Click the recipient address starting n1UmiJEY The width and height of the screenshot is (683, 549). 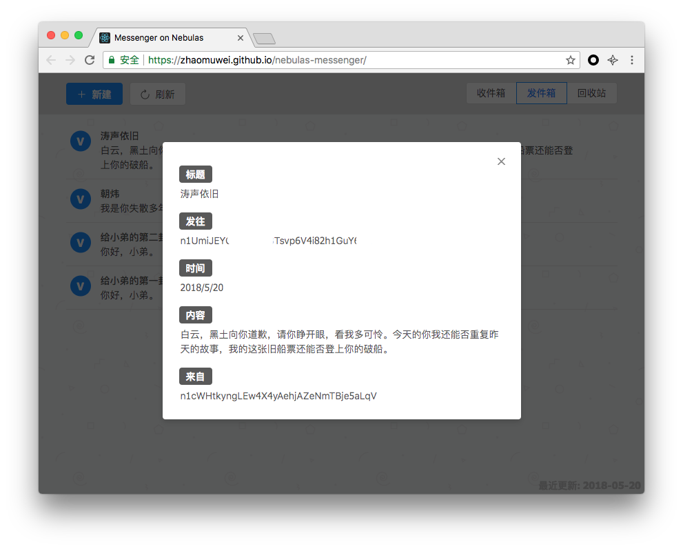pos(268,241)
